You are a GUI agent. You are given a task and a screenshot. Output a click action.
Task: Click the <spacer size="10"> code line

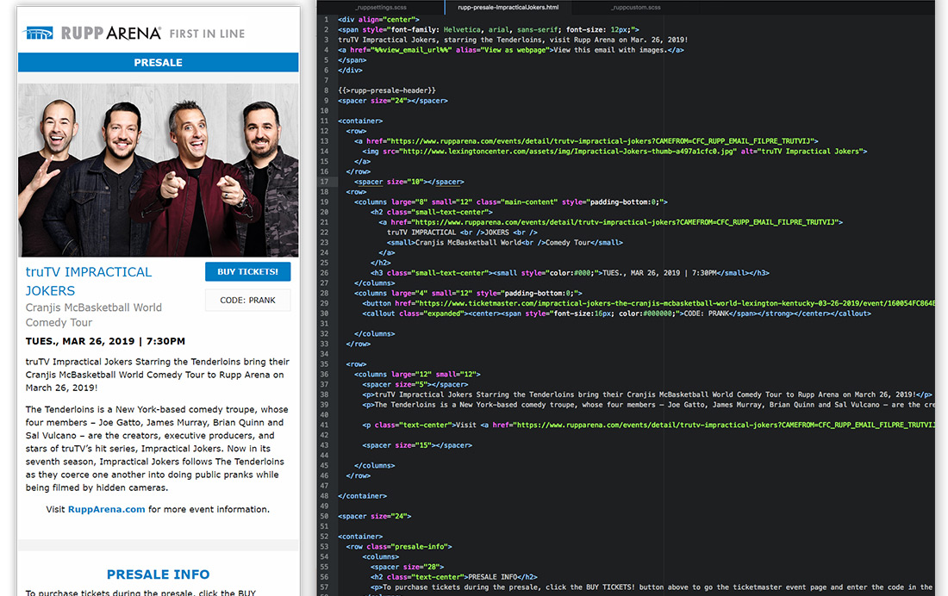tap(409, 182)
